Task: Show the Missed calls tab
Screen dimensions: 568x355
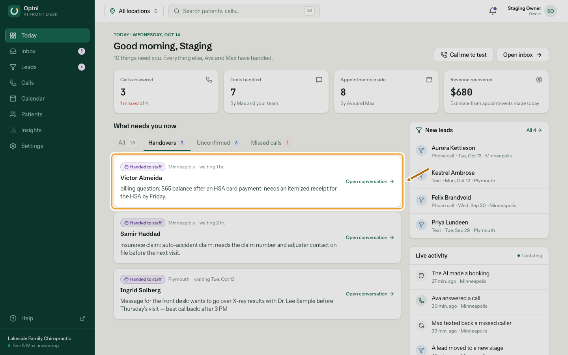Action: [271, 143]
